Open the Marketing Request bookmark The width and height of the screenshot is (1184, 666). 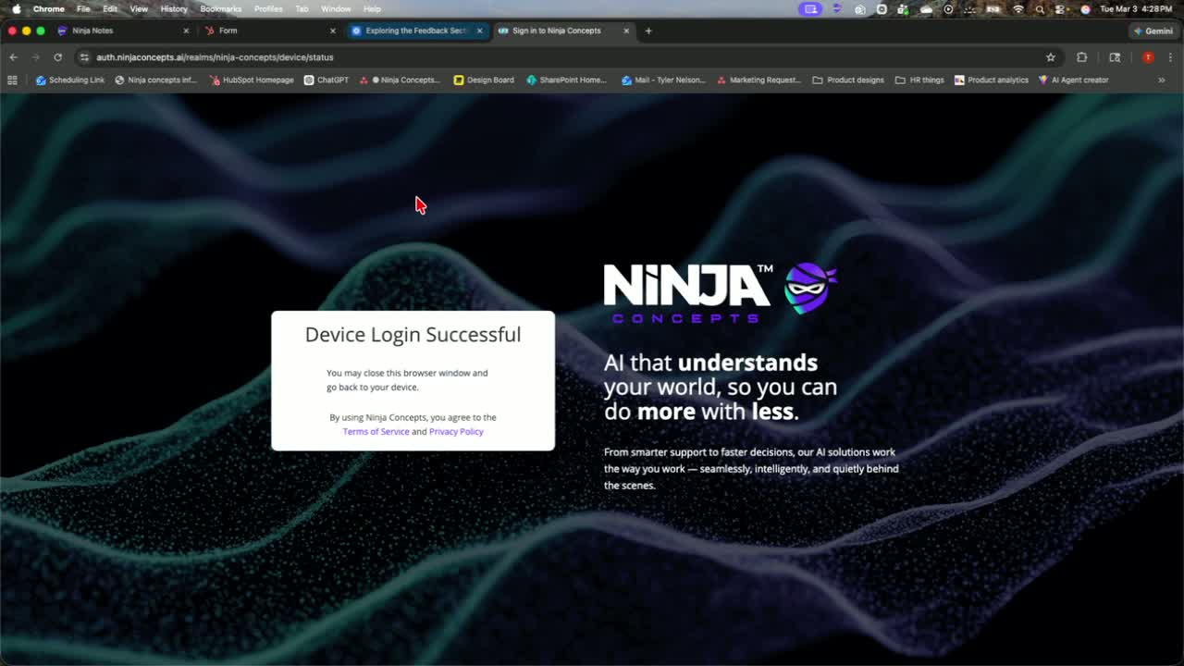(758, 80)
